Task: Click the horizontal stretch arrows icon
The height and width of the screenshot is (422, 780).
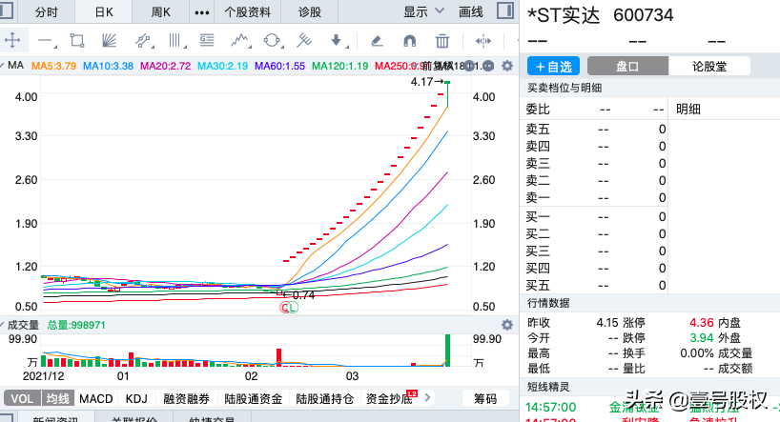Action: 483,41
